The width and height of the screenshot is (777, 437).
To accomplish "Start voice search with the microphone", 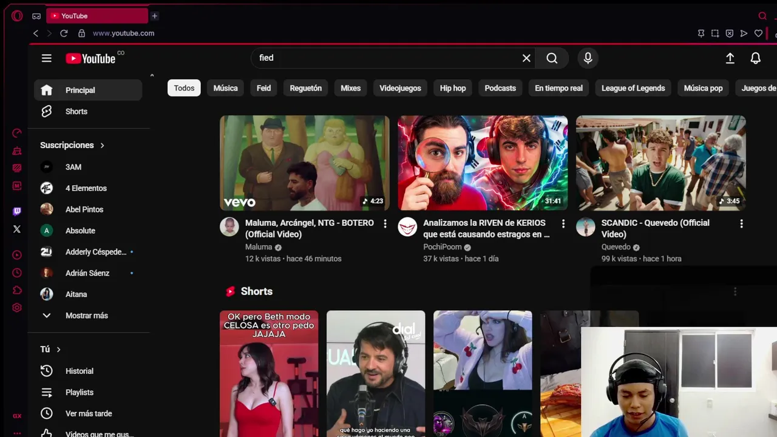I will pyautogui.click(x=588, y=58).
